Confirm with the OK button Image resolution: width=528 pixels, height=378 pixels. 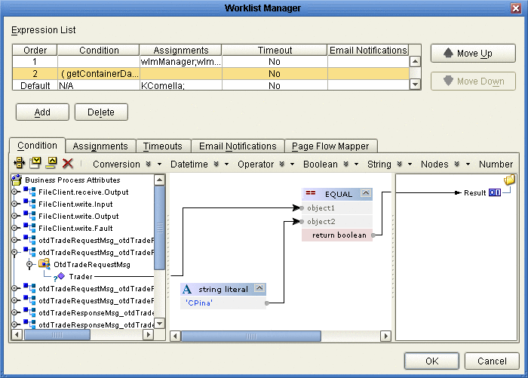[x=431, y=361]
